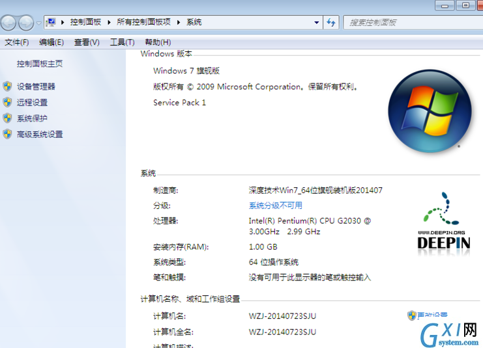Open 设备管理器 from the sidebar
This screenshot has height=348, width=483.
(36, 87)
